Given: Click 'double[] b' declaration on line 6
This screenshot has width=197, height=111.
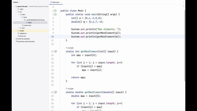Looking at the screenshot, I should [x=78, y=22].
